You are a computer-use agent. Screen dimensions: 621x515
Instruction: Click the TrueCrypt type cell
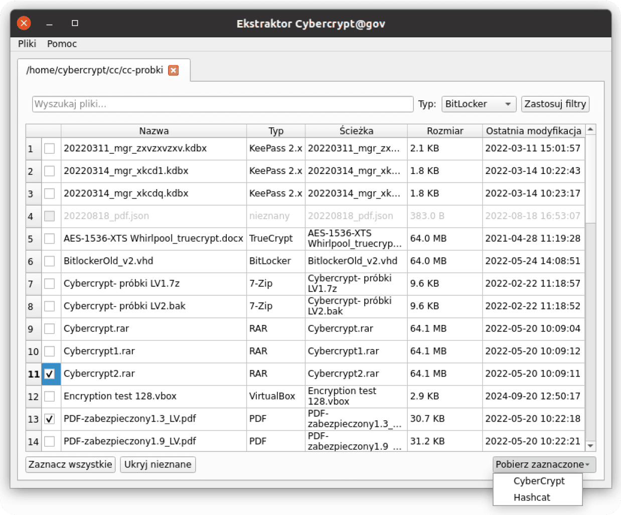pos(276,239)
